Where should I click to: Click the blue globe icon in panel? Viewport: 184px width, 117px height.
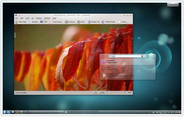[x=9, y=112]
